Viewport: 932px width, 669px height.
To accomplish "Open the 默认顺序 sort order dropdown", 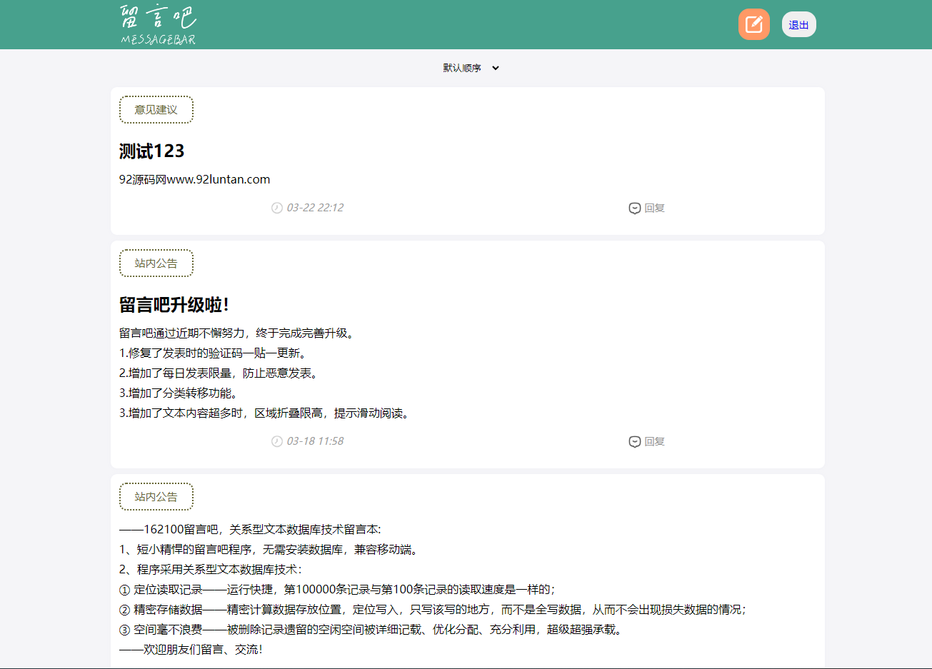I will [x=471, y=68].
